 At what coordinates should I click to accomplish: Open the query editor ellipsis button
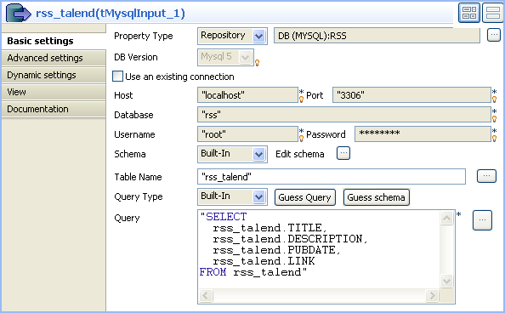[x=482, y=220]
